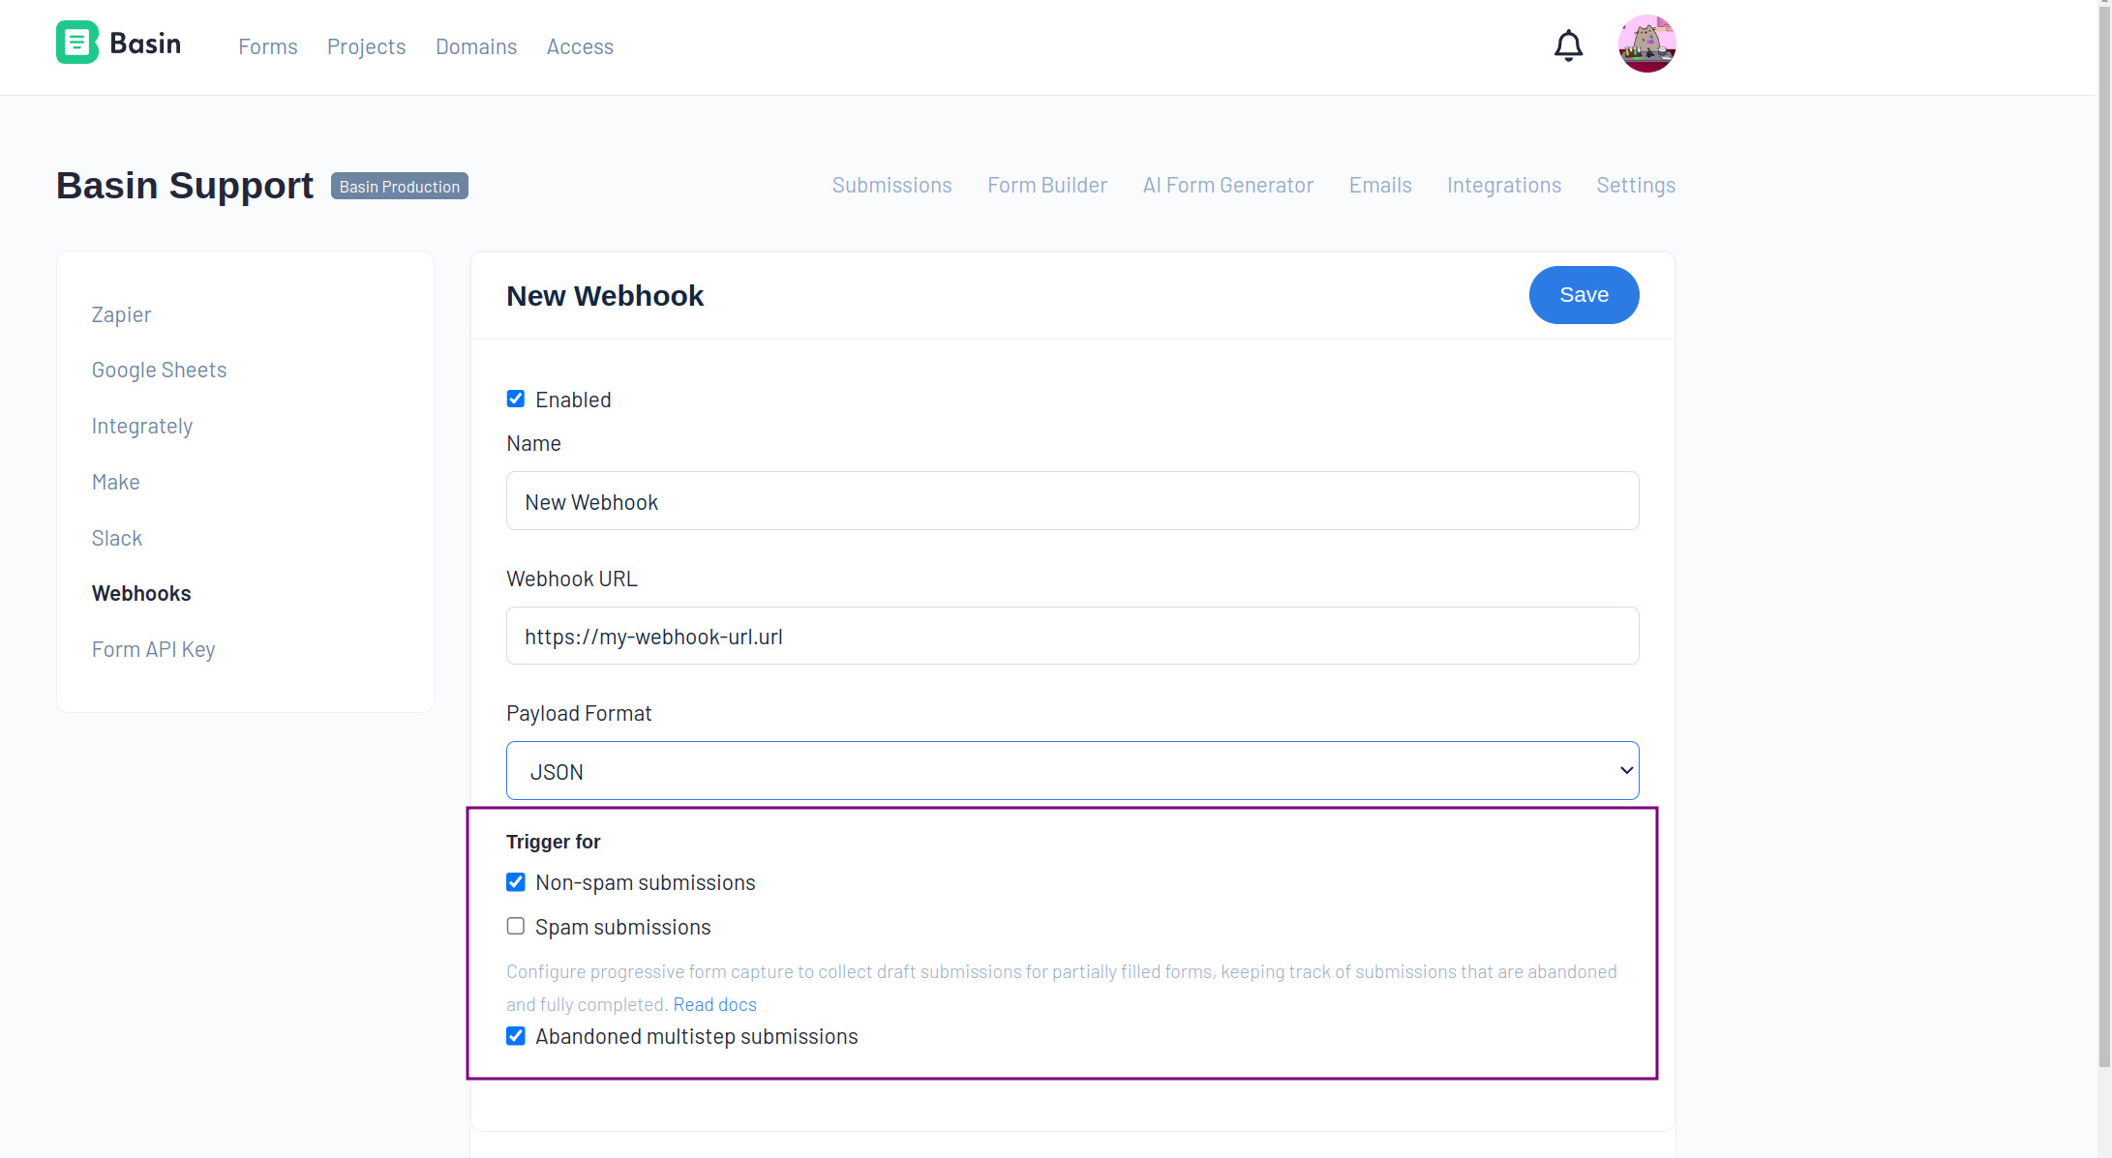Switch to Submissions tab
Image resolution: width=2112 pixels, height=1158 pixels.
(x=891, y=186)
